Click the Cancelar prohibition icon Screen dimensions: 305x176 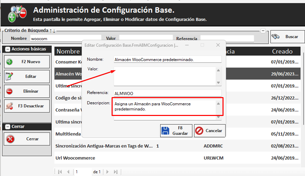[x=199, y=131]
